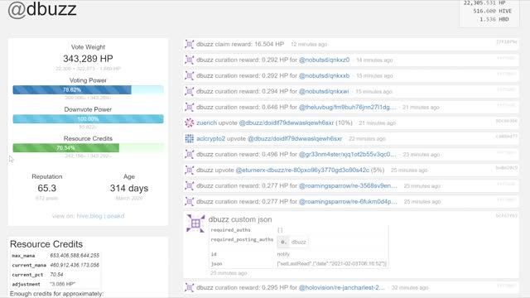530x298 pixels.
Task: Click the aclcrypto2 account avatar icon
Action: pyautogui.click(x=190, y=138)
